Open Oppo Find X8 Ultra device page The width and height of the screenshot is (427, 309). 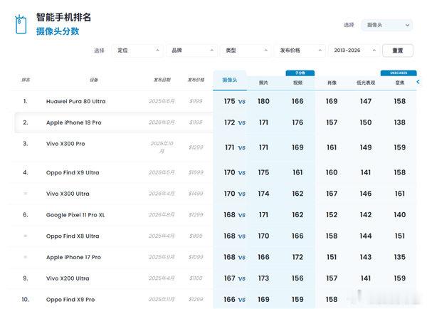click(x=73, y=236)
